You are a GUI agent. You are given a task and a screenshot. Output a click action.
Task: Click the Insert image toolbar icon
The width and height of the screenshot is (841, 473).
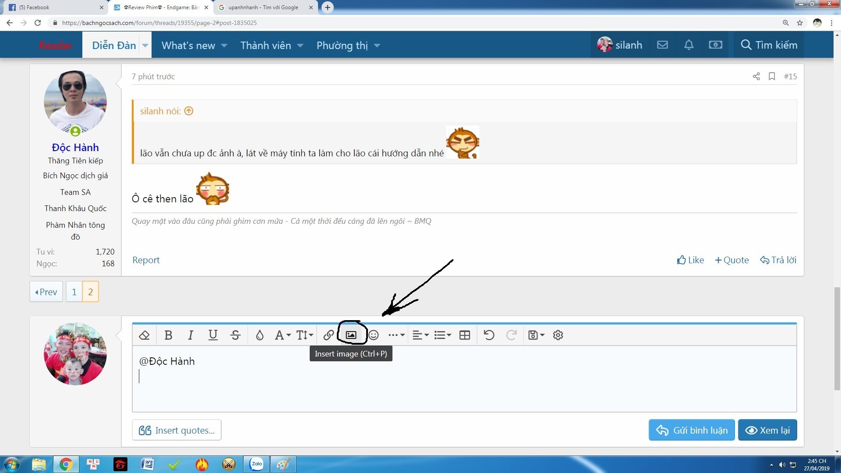pos(351,335)
